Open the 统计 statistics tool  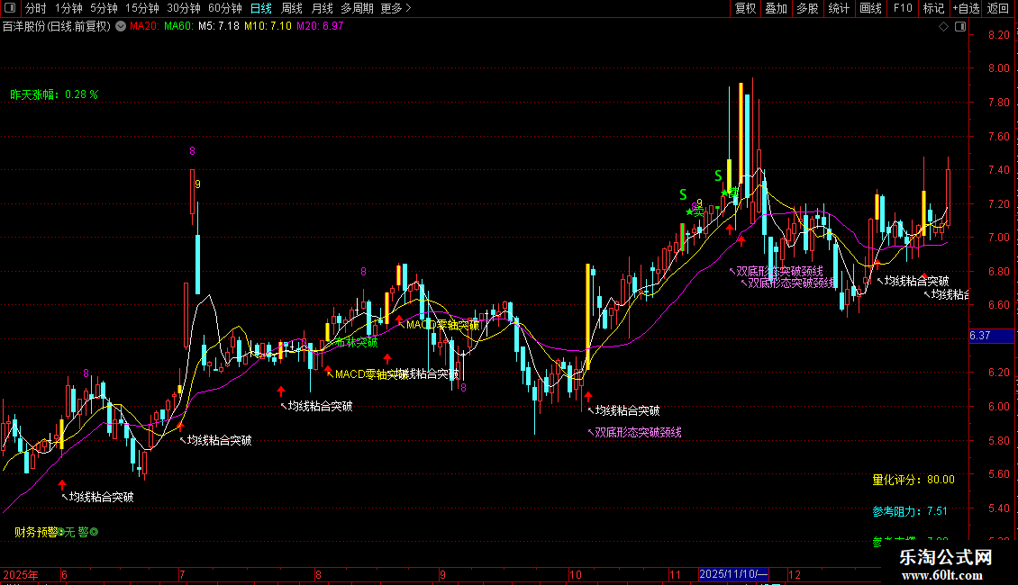[839, 8]
